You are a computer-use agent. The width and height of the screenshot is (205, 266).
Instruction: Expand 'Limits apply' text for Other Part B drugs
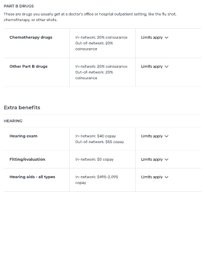point(152,66)
